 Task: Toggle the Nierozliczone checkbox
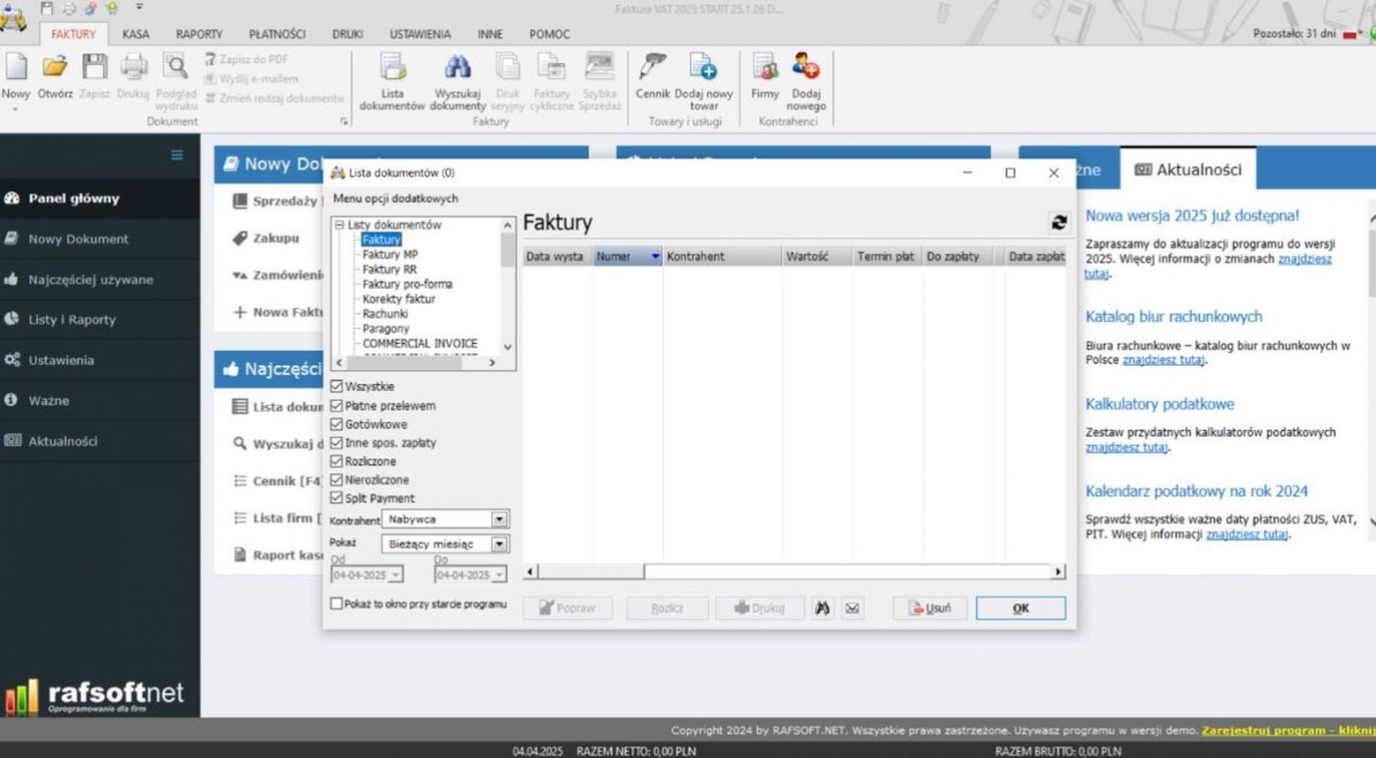coord(336,479)
